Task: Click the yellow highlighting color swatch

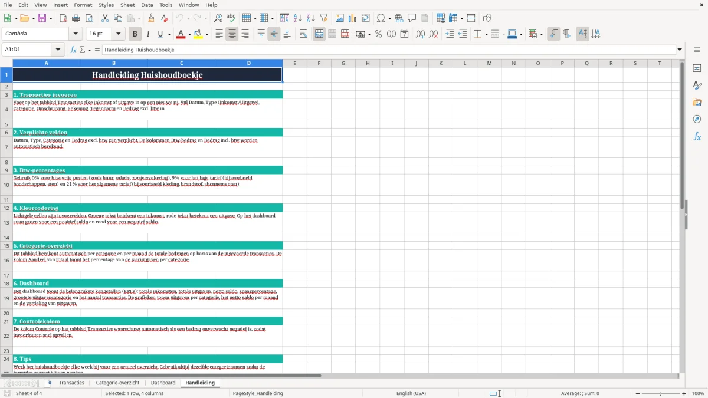Action: click(x=198, y=34)
